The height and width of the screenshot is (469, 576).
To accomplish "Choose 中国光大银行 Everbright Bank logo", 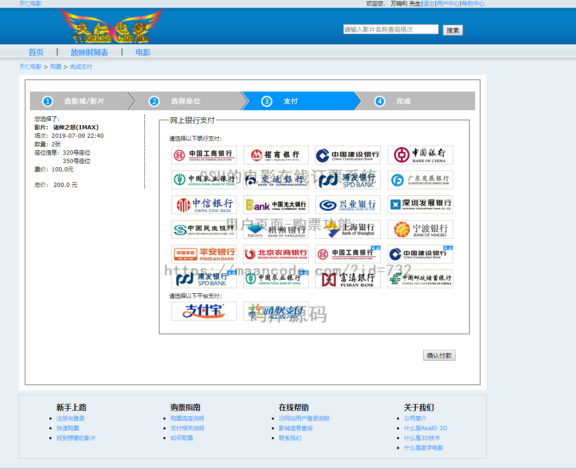I will point(276,205).
